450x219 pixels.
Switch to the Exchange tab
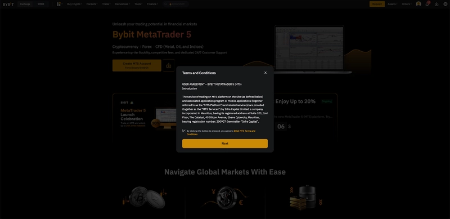click(25, 4)
